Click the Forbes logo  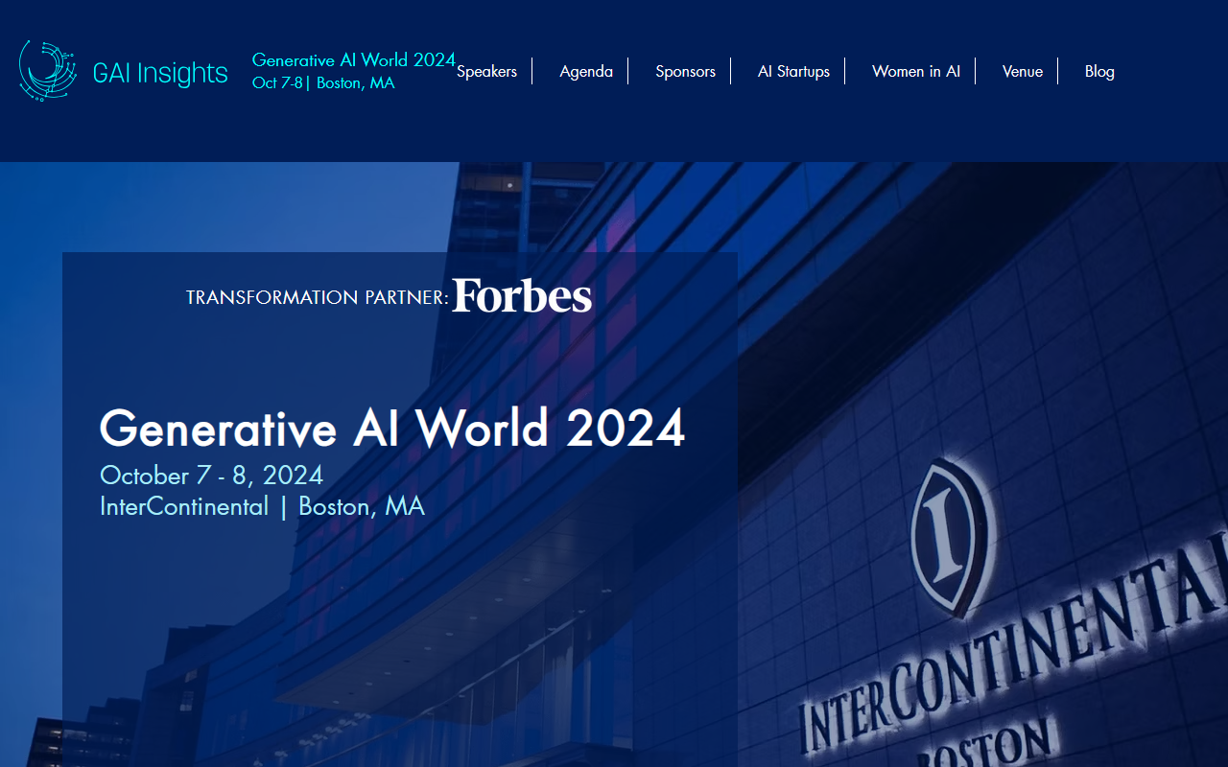522,295
